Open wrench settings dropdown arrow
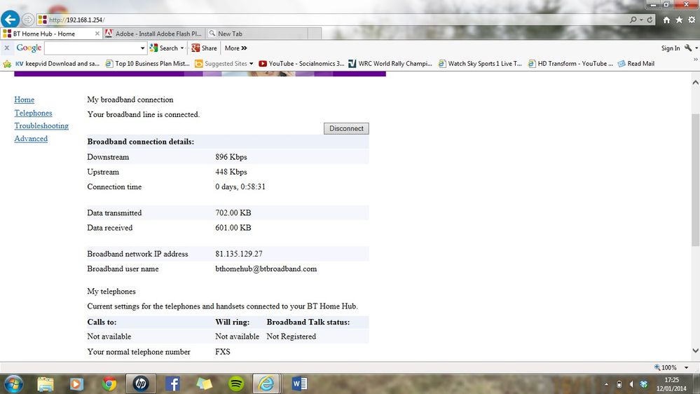The width and height of the screenshot is (700, 394). tap(696, 48)
